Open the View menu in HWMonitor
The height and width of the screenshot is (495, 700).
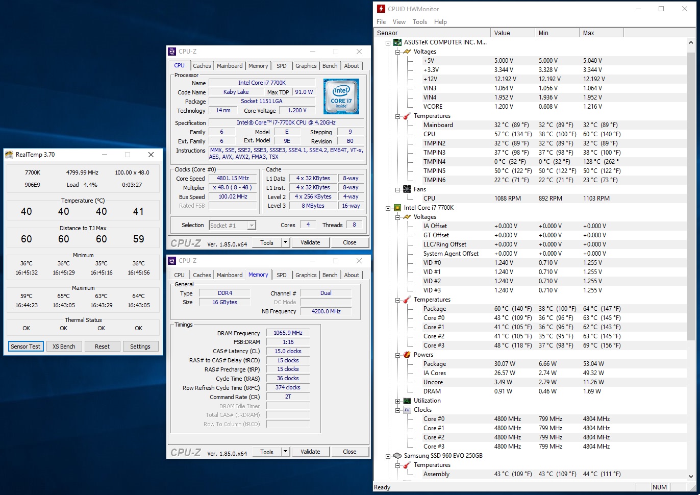tap(399, 22)
